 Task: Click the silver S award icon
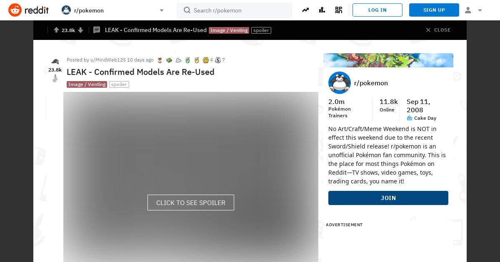pos(217,60)
